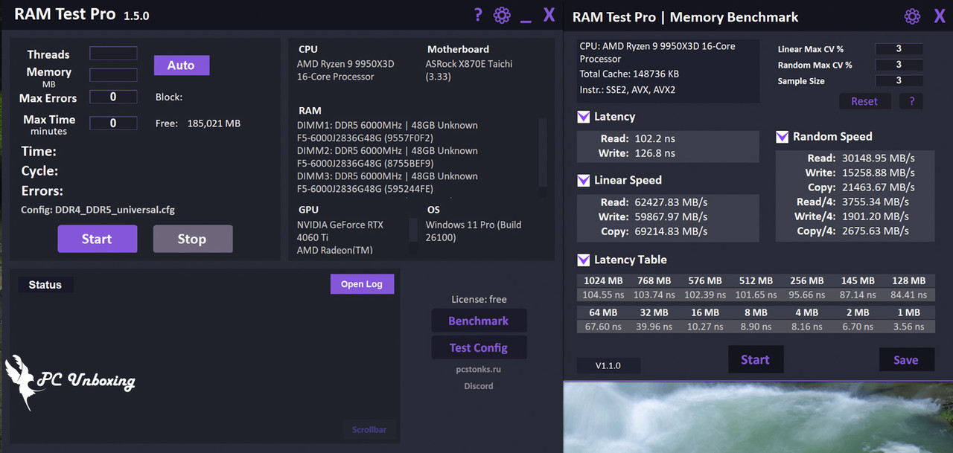
Task: Save the benchmark results
Action: (906, 360)
